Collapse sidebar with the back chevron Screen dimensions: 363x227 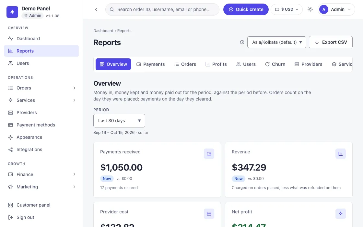point(96,9)
